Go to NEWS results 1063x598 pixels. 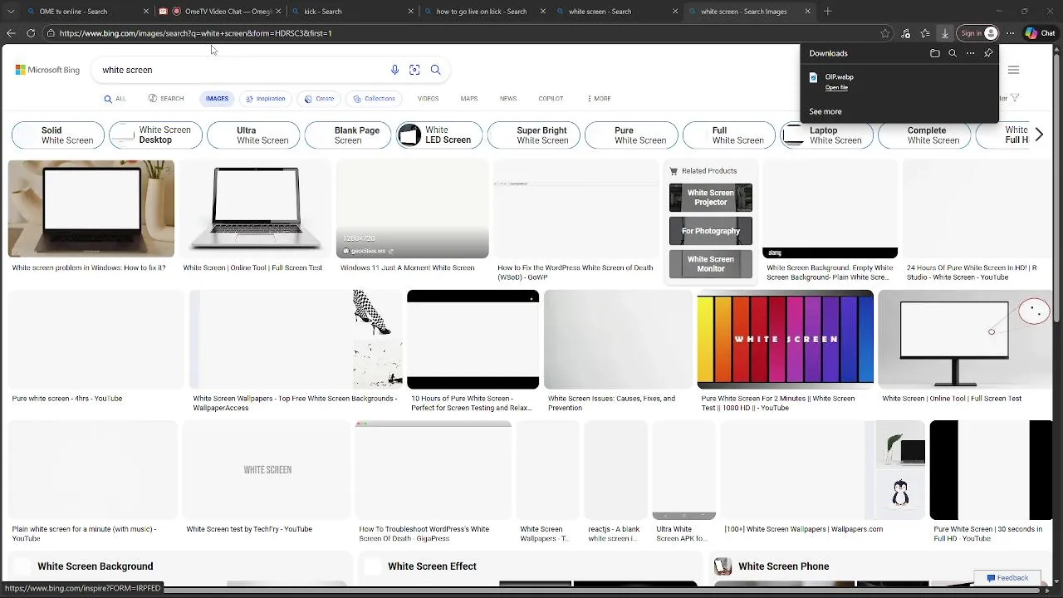[x=508, y=98]
